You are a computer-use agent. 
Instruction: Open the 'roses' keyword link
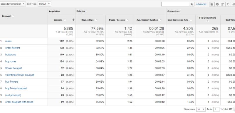(8, 41)
